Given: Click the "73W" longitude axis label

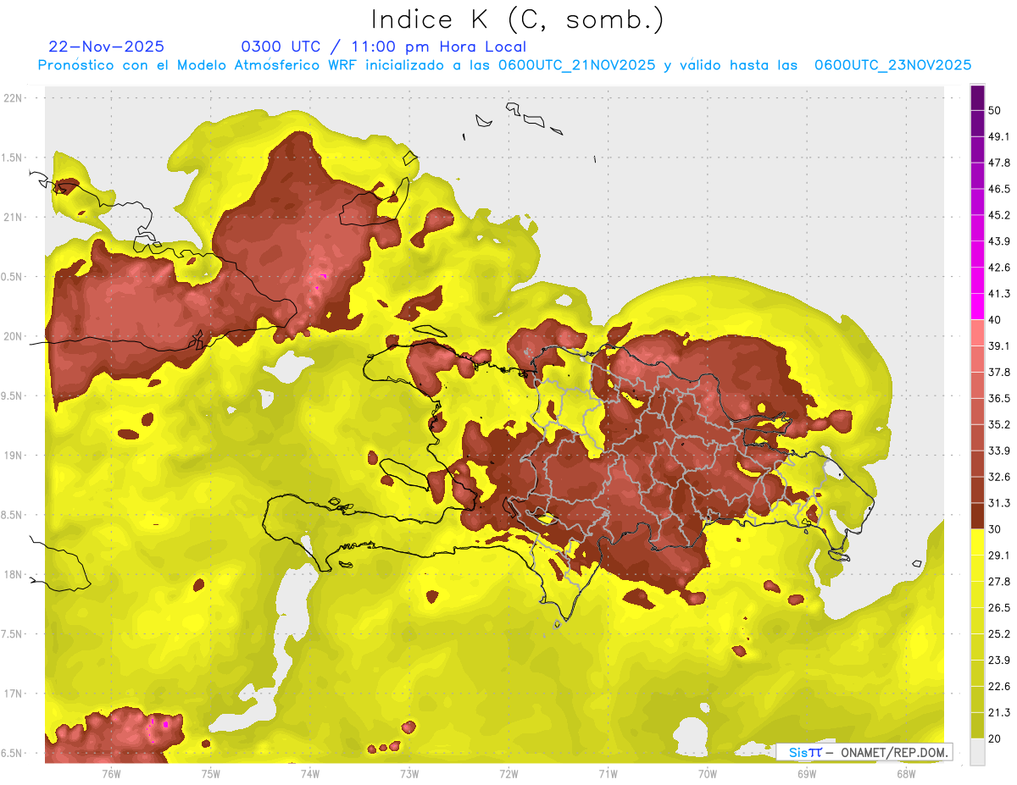Looking at the screenshot, I should [409, 773].
